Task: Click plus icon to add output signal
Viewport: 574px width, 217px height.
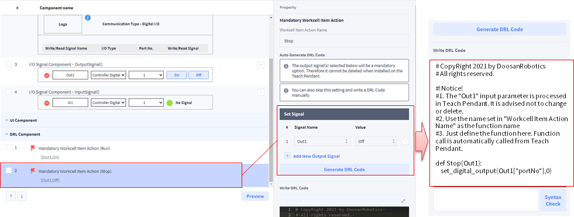Action: (x=287, y=156)
